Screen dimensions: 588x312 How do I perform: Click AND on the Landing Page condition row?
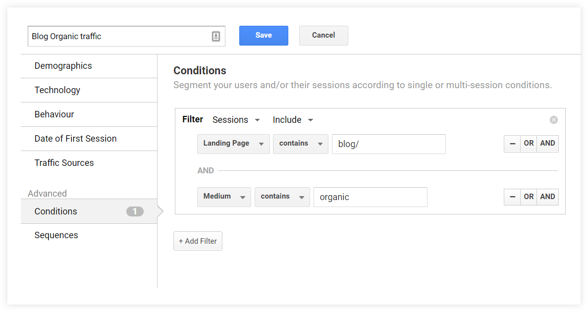pos(547,144)
